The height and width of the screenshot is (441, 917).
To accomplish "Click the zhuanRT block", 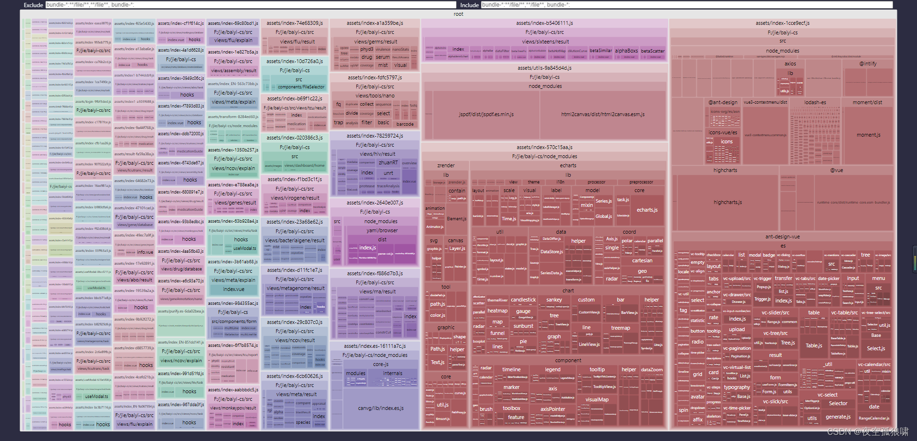I will click(388, 163).
